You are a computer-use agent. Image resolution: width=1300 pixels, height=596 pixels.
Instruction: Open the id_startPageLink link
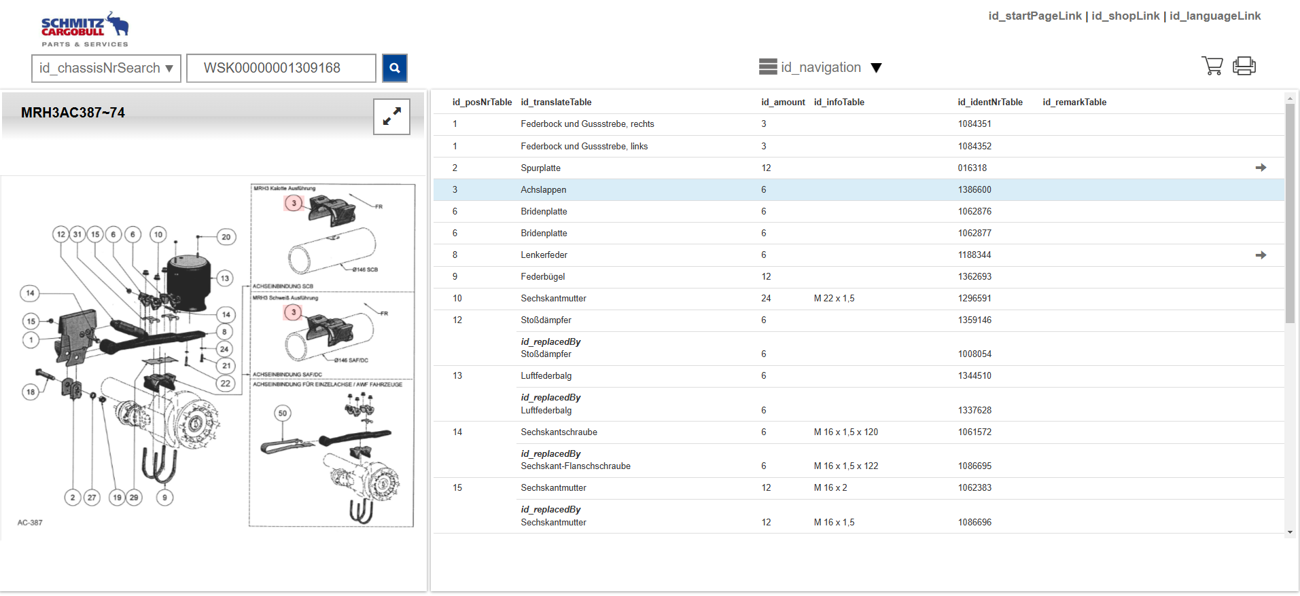click(x=1035, y=16)
